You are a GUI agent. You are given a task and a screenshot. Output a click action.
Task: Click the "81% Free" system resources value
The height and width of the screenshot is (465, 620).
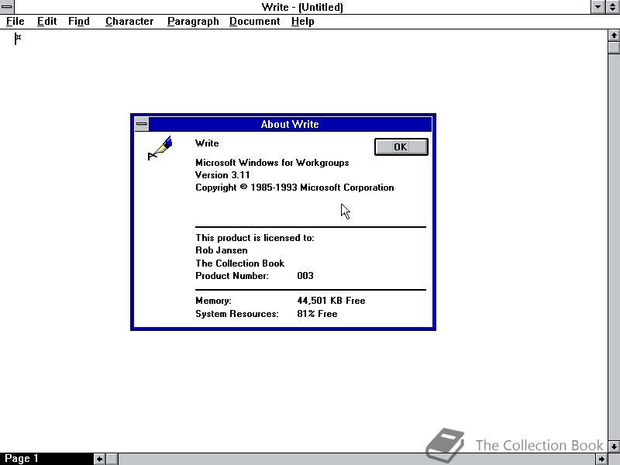tap(317, 314)
